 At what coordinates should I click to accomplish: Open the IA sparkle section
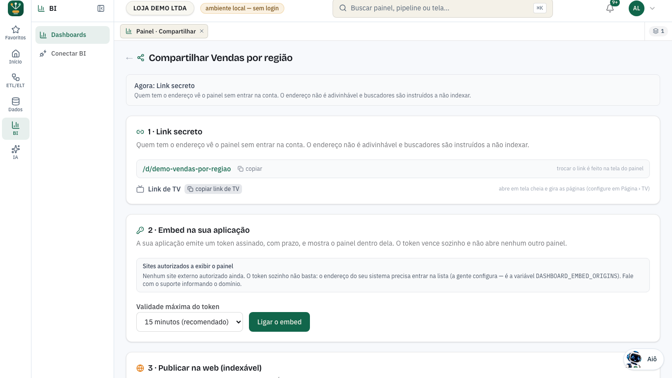point(16,152)
